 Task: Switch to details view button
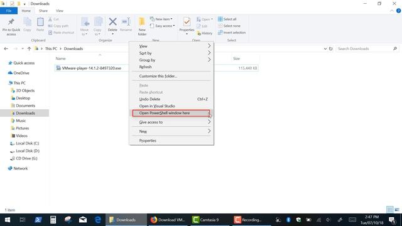(x=389, y=209)
